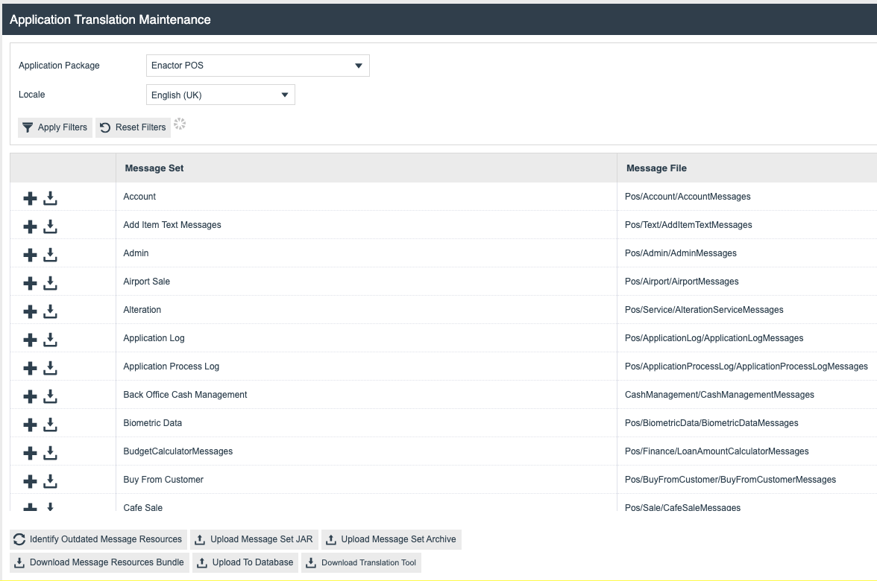Click the plus icon beside Admin
The width and height of the screenshot is (877, 581).
(30, 255)
